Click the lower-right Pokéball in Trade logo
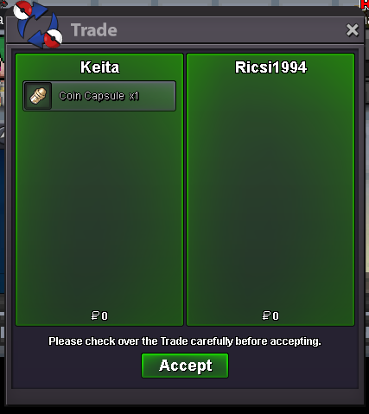The height and width of the screenshot is (414, 369). point(54,38)
